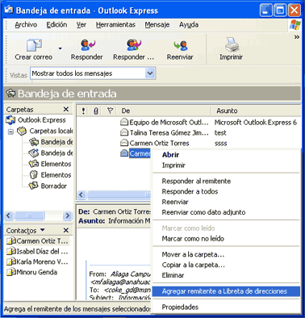
Task: Sort by attachment paperclip column
Action: click(x=96, y=111)
